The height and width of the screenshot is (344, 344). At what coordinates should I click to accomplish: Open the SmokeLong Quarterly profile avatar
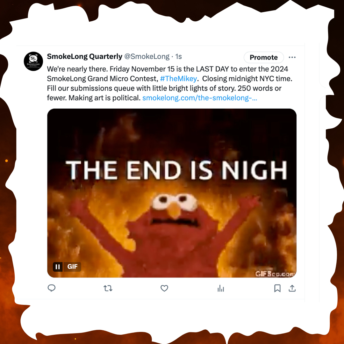[x=33, y=61]
